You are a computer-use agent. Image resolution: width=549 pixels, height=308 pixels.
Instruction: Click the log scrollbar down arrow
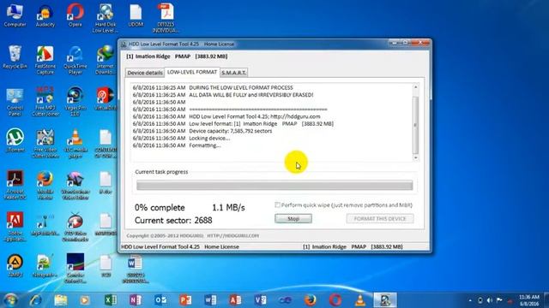[x=415, y=157]
